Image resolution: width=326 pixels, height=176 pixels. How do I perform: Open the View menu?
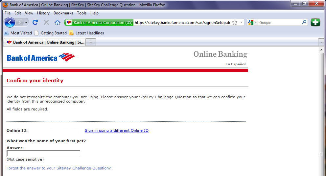[29, 13]
